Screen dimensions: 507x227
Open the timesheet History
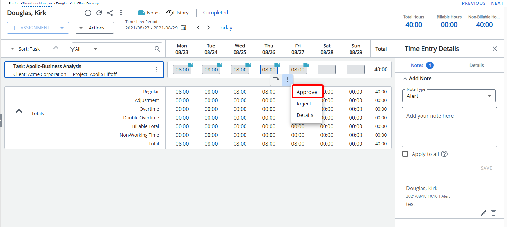(x=177, y=13)
